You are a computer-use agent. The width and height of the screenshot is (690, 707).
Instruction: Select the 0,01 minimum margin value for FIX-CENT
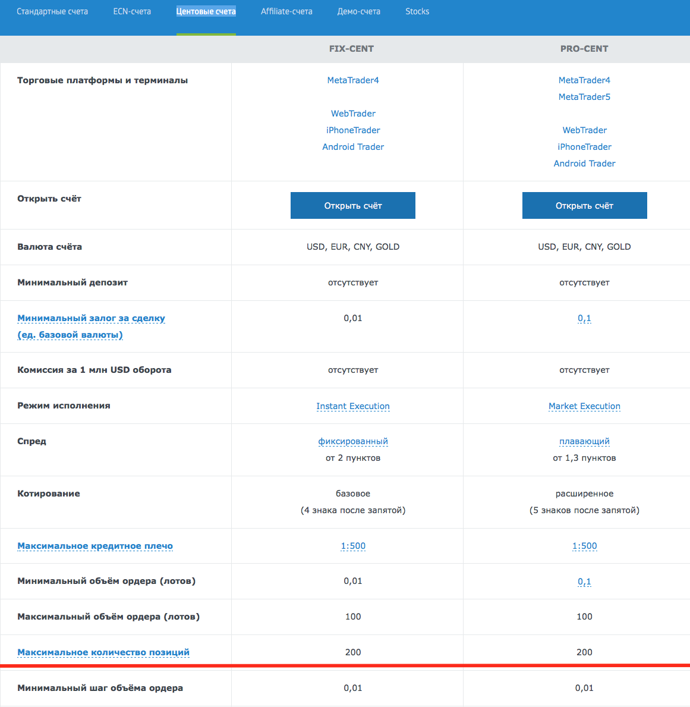pyautogui.click(x=353, y=318)
